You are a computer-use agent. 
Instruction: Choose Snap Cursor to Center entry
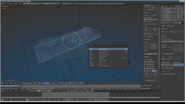tap(108, 55)
